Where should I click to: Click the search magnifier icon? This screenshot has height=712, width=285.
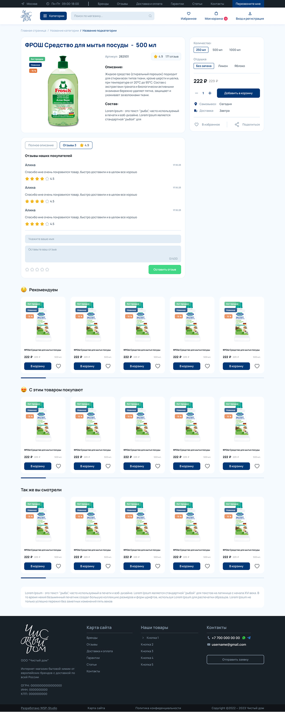click(150, 16)
